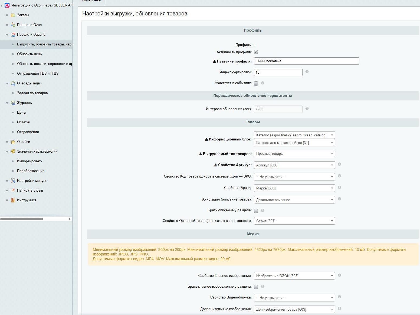Open Отправления FBS и rFBS item
420x315 pixels.
38,73
